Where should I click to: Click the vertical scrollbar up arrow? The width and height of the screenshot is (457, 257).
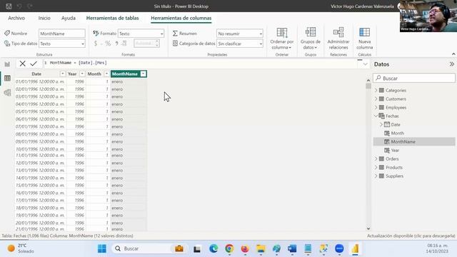tap(368, 80)
